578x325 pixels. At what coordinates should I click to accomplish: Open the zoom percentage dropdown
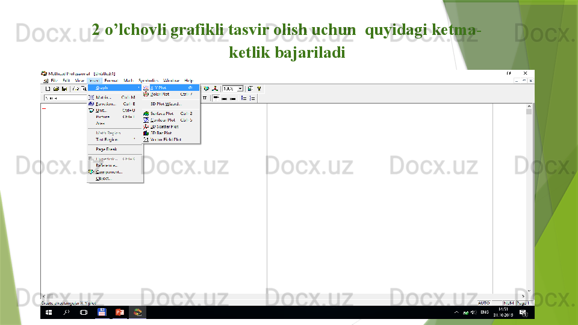(240, 88)
